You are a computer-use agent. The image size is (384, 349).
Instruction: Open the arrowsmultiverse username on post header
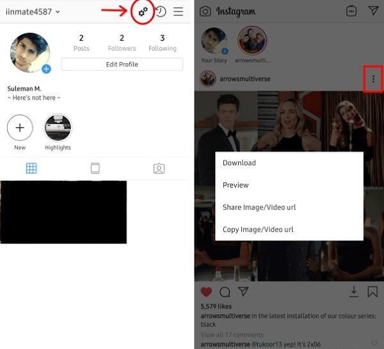point(245,79)
